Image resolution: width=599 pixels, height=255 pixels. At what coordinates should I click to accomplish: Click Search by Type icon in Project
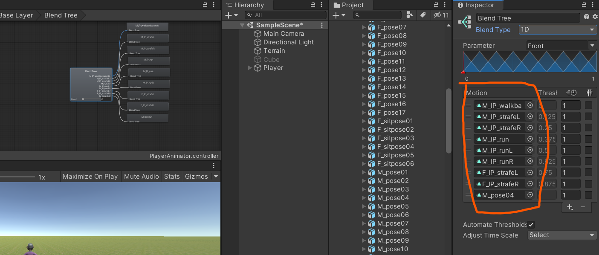409,15
